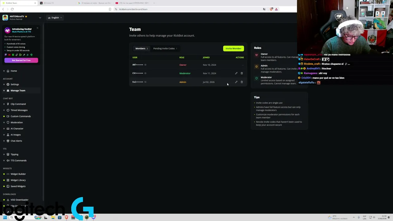Open the English language dropdown

(55, 18)
